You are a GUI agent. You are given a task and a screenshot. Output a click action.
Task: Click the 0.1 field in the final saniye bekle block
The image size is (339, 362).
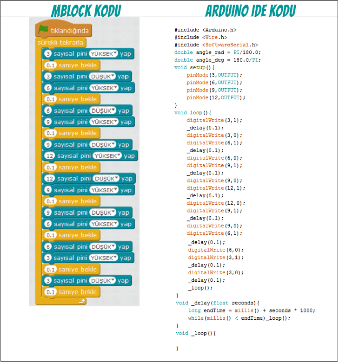[x=50, y=292]
